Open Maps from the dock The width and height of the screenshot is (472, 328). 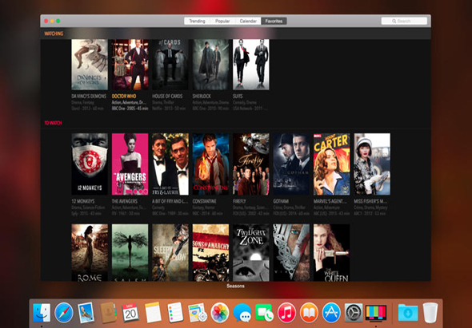coord(198,313)
